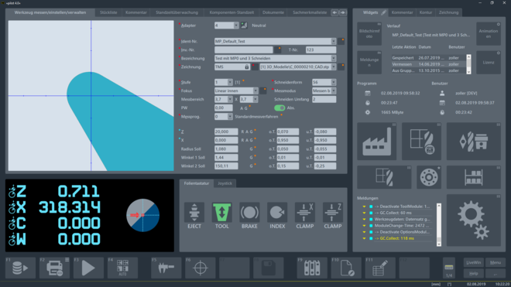This screenshot has width=511, height=287.
Task: Toggle the Abs. switch
Action: coord(280,108)
